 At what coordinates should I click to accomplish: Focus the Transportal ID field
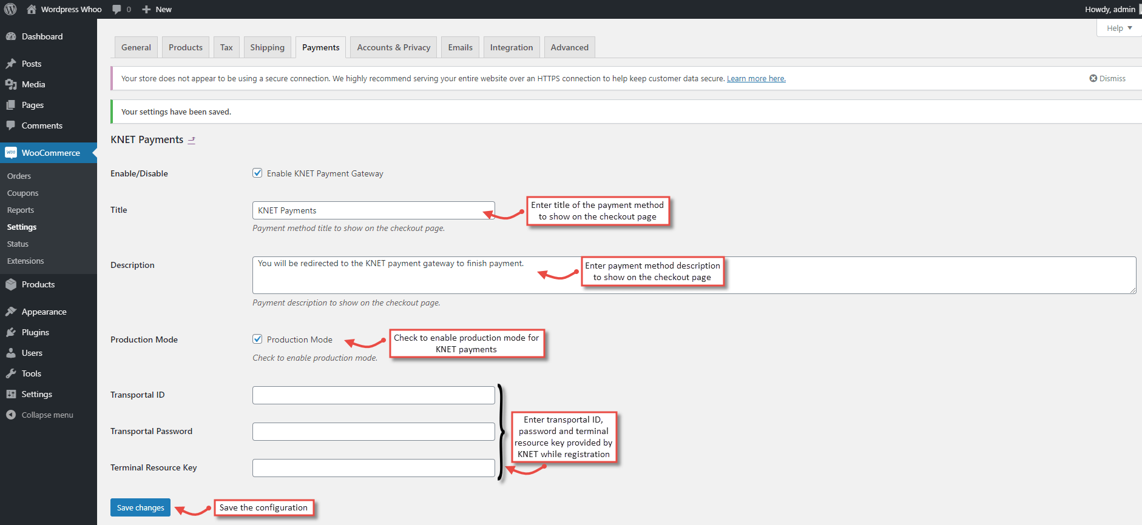pyautogui.click(x=374, y=395)
